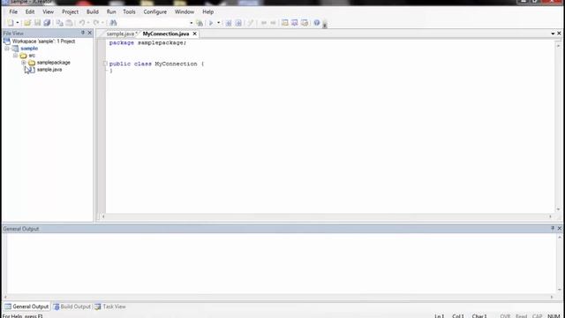This screenshot has width=565, height=318.
Task: Open the Window menu
Action: click(185, 11)
